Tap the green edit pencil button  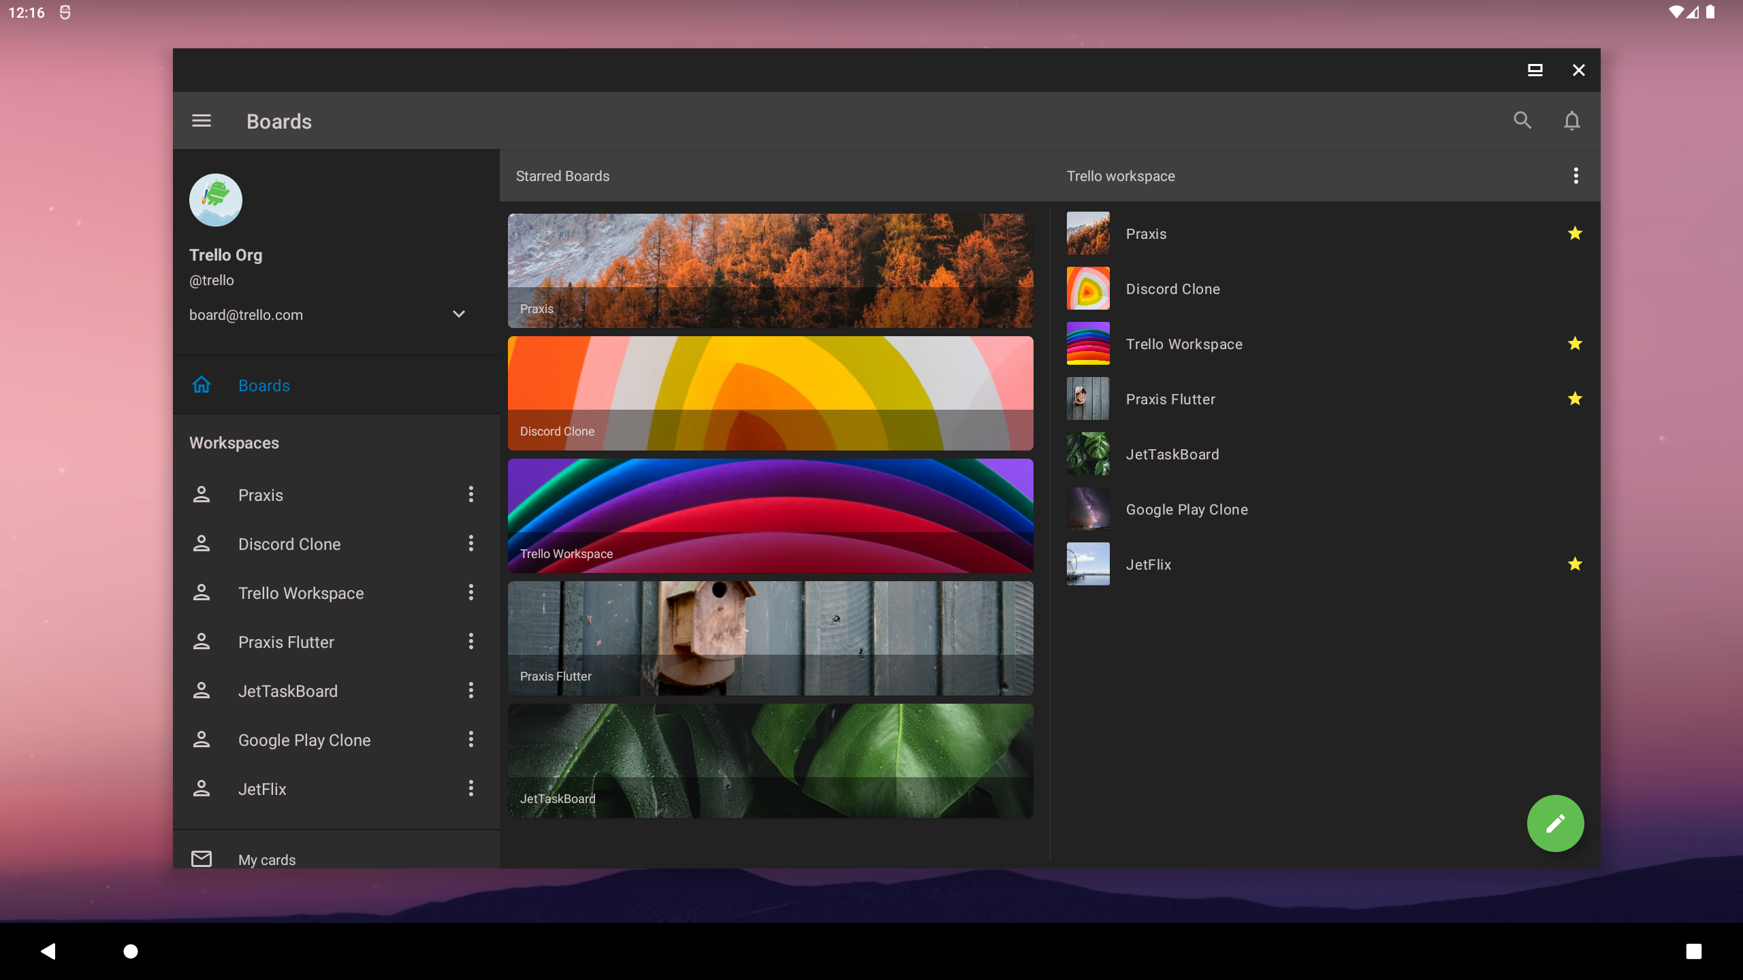click(x=1555, y=823)
